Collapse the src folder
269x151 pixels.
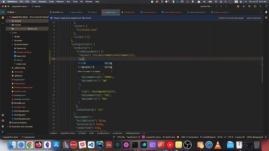pyautogui.click(x=10, y=33)
